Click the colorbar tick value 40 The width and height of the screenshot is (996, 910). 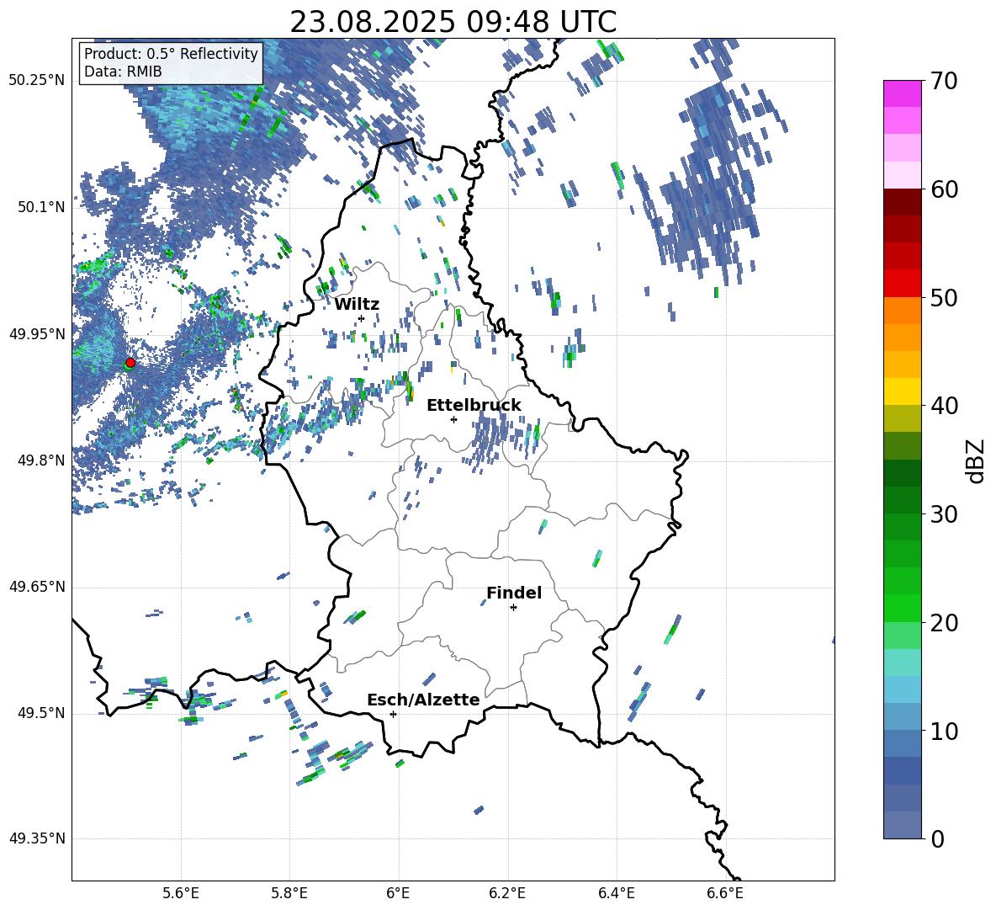(x=944, y=406)
